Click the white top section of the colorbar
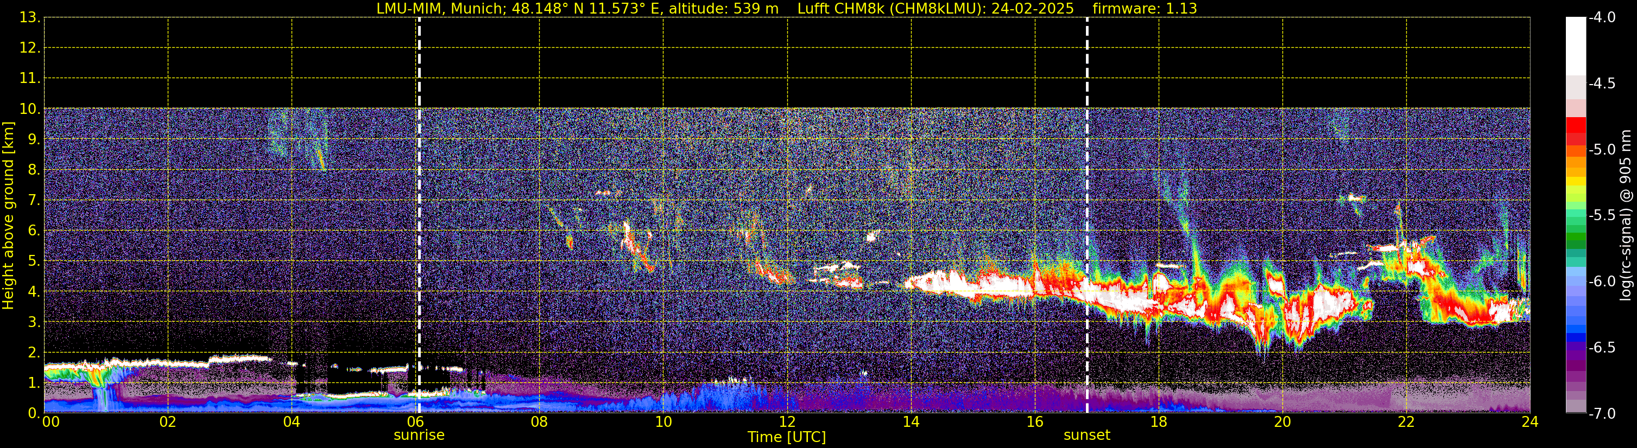1637x448 pixels. tap(1576, 46)
